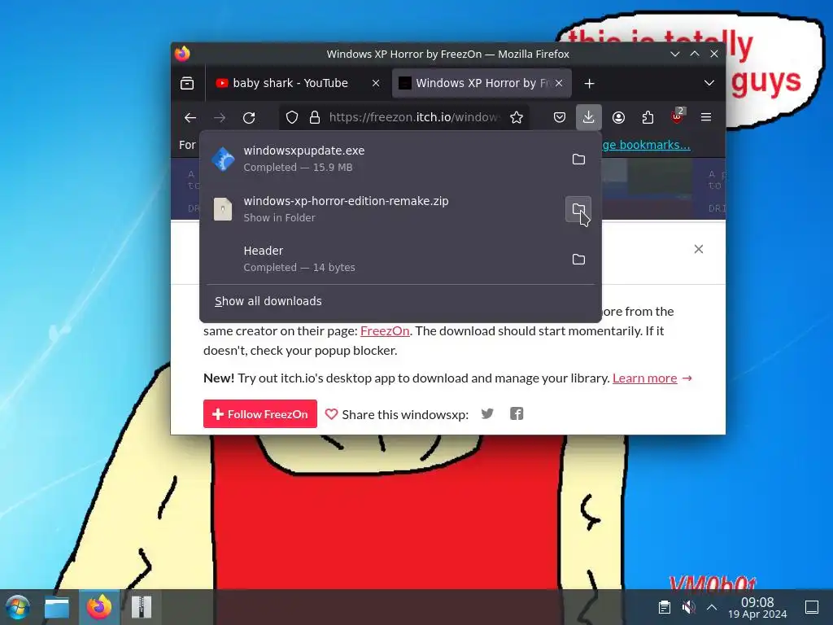The image size is (833, 625).
Task: Open tracking protection shield icon
Action: pyautogui.click(x=292, y=117)
